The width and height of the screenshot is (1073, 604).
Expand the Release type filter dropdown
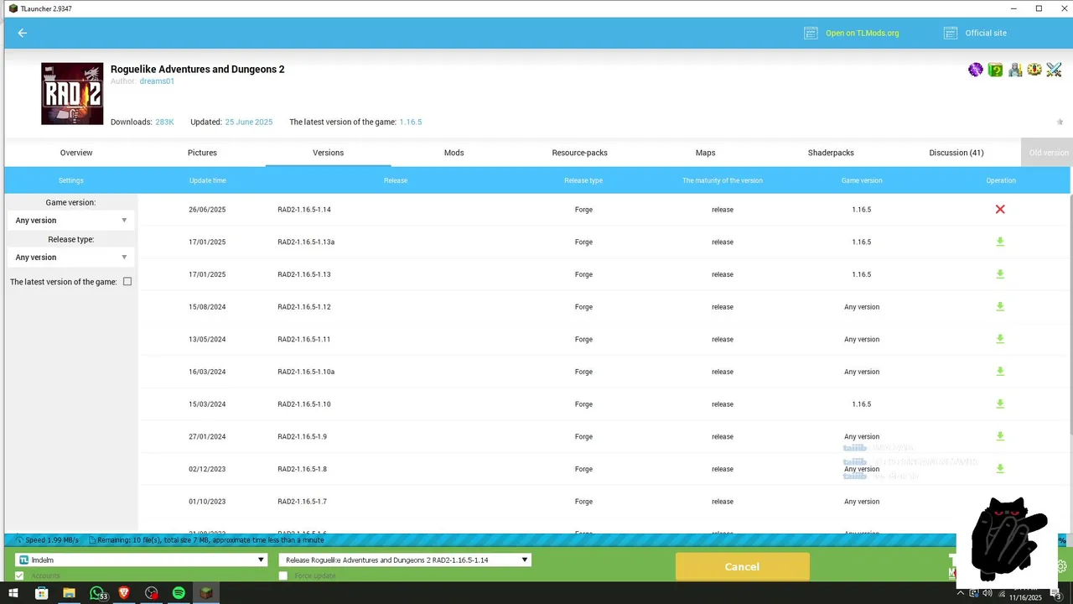click(70, 258)
